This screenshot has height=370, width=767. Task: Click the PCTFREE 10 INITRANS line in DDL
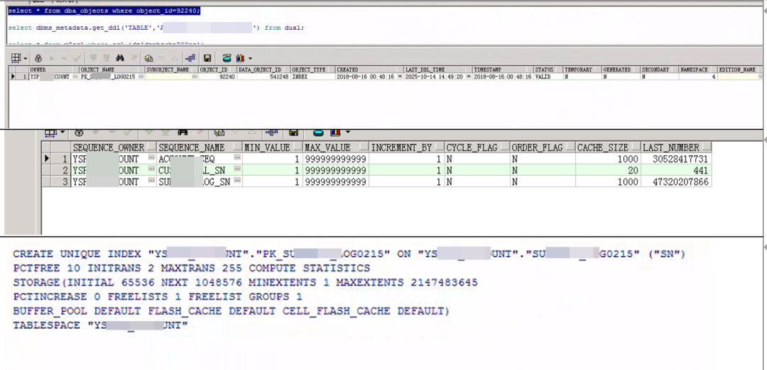191,268
